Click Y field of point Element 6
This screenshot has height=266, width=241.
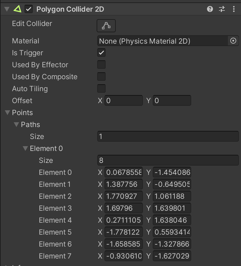pyautogui.click(x=172, y=244)
